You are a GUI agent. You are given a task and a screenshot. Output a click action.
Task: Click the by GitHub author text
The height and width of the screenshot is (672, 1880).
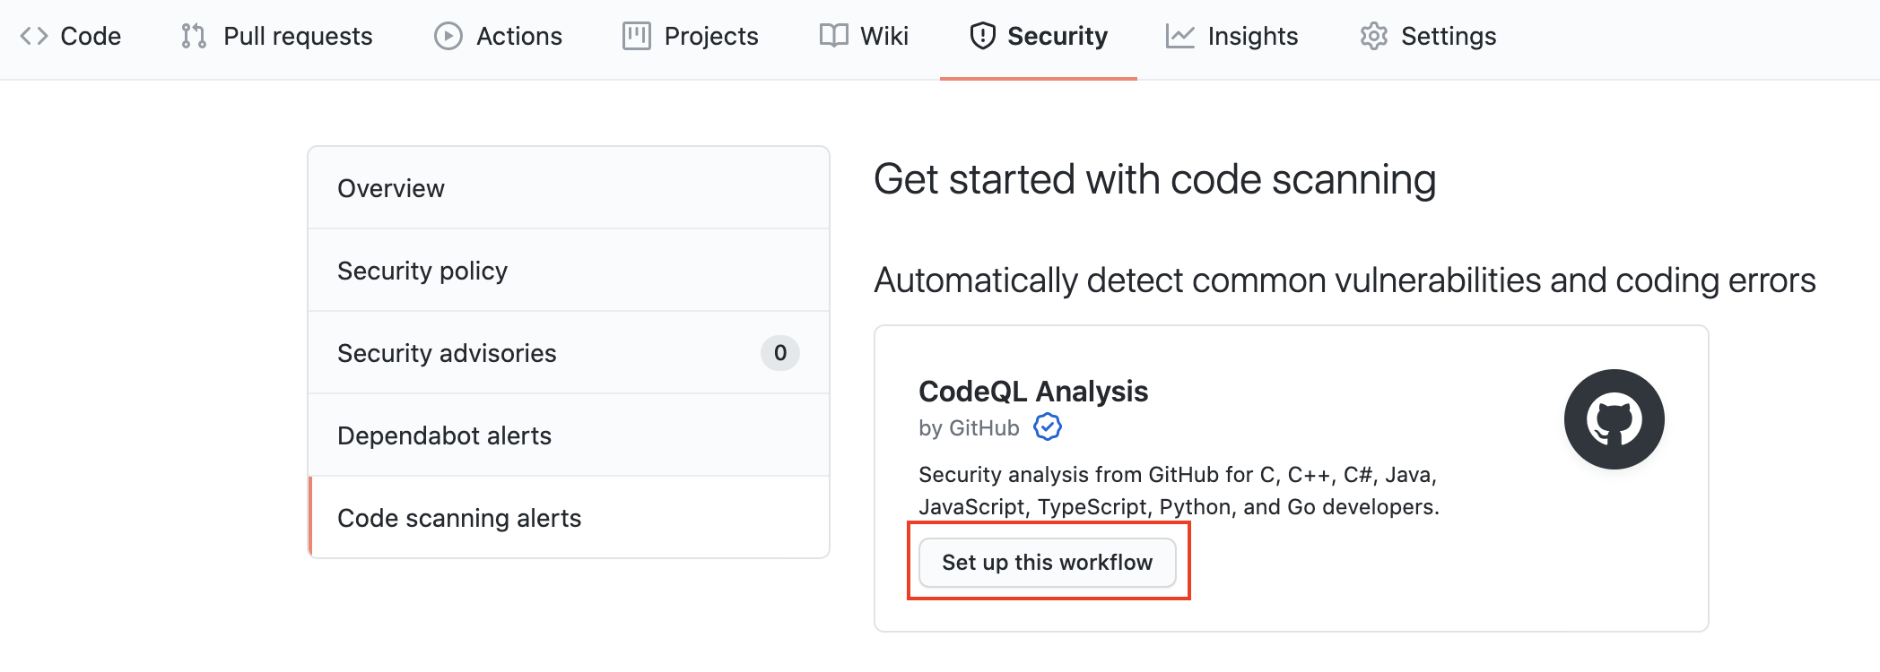click(969, 428)
